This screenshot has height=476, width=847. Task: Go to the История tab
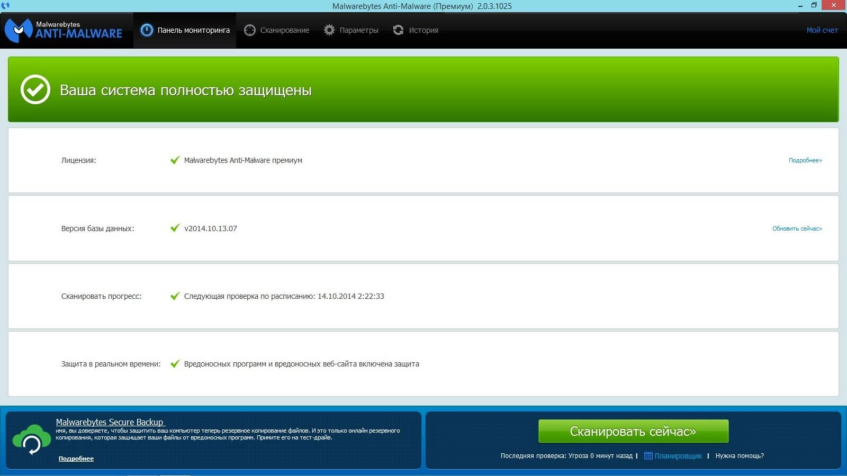point(416,30)
